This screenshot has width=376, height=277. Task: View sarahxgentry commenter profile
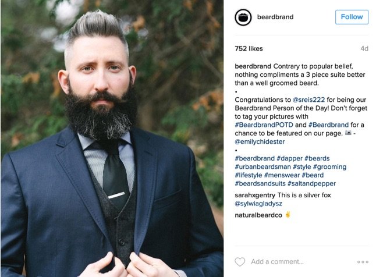[255, 195]
